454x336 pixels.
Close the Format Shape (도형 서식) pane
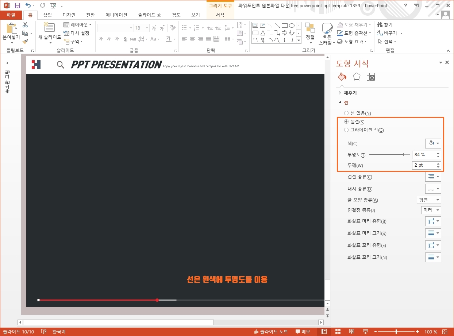(x=447, y=63)
